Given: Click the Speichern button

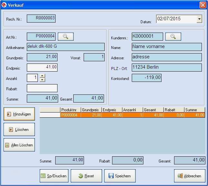Looking at the screenshot, I should [120, 176].
